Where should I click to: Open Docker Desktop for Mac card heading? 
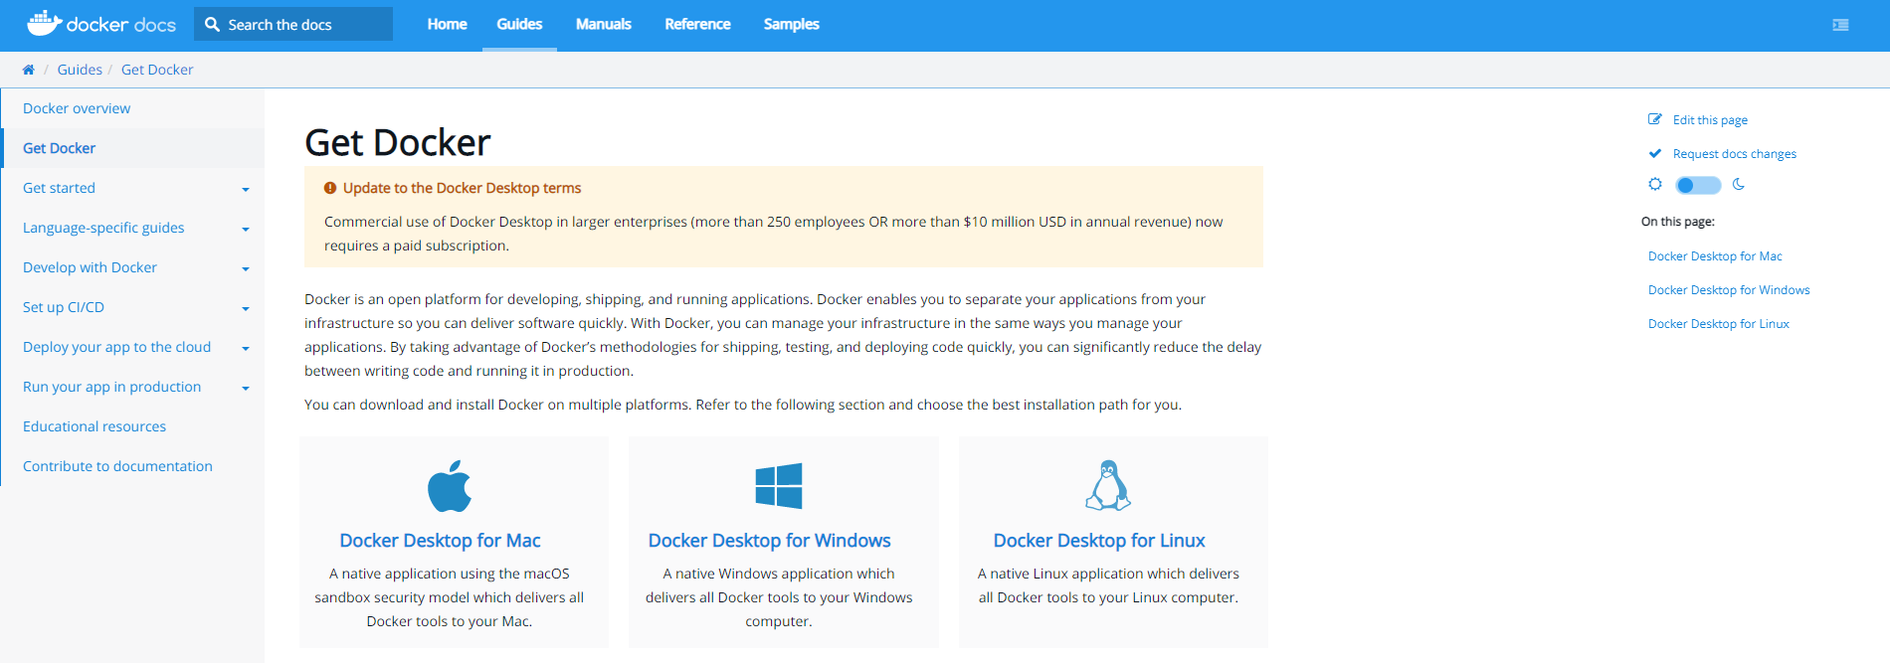(440, 541)
